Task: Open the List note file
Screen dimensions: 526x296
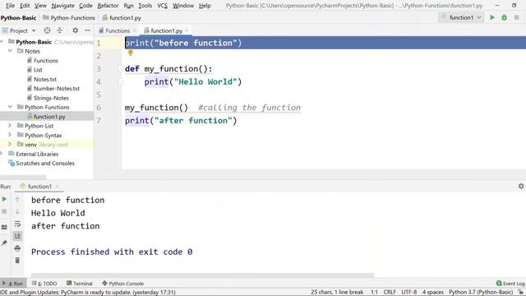Action: pos(38,70)
